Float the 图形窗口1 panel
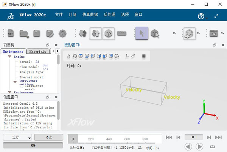This screenshot has width=227, height=152. click(x=215, y=45)
